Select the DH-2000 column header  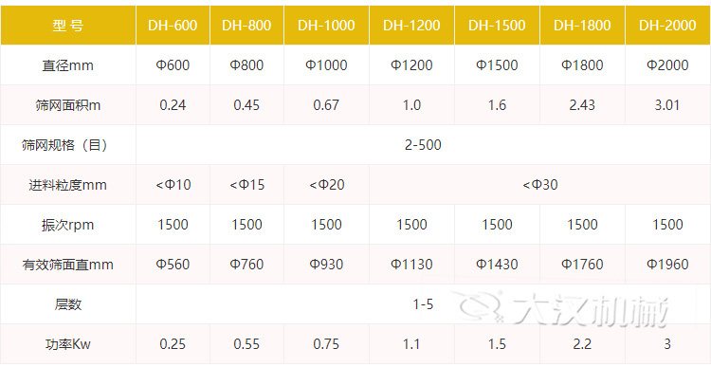[x=667, y=25]
